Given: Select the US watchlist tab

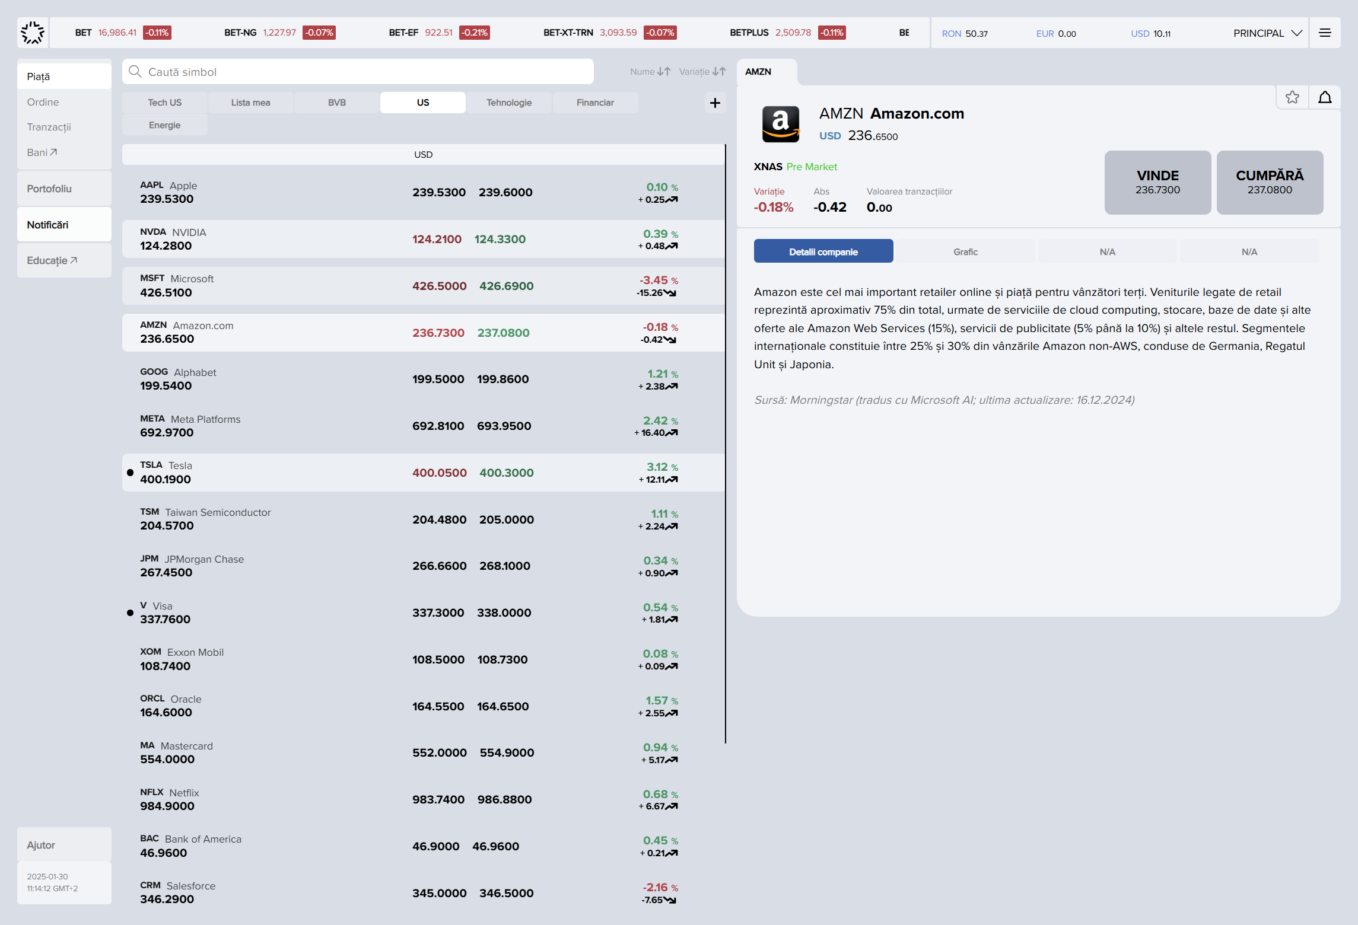Looking at the screenshot, I should coord(423,103).
